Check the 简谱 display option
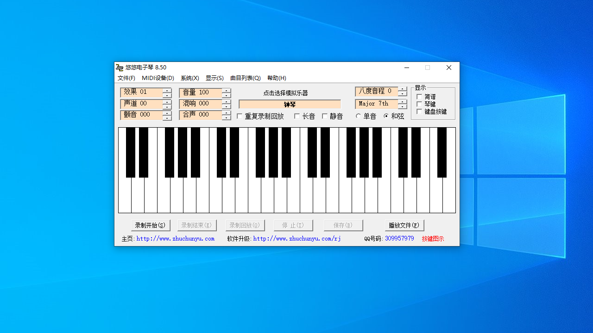 418,97
